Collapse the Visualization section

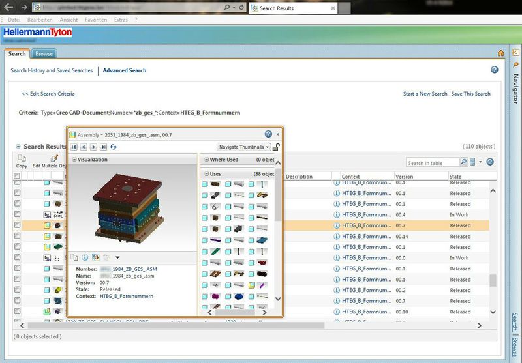pos(74,160)
